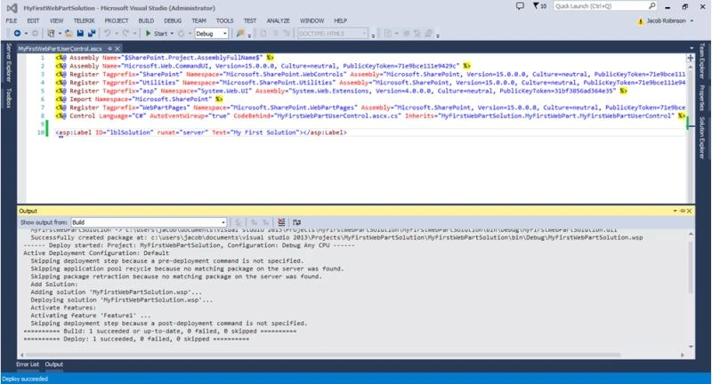Click Go to Next Message icon

click(x=265, y=222)
